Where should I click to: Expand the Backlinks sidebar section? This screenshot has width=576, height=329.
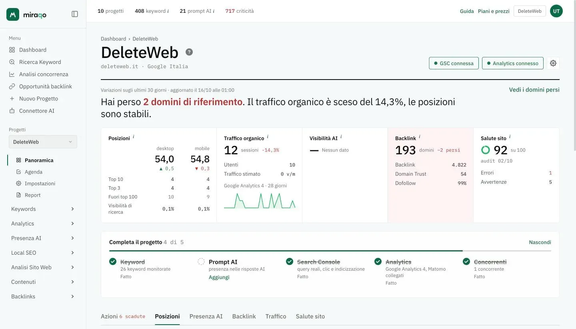coord(43,297)
